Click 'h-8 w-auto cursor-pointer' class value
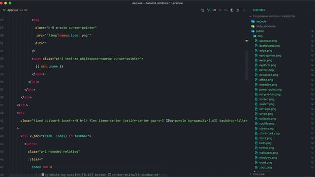Image resolution: width=315 pixels, height=177 pixels. [x=71, y=28]
